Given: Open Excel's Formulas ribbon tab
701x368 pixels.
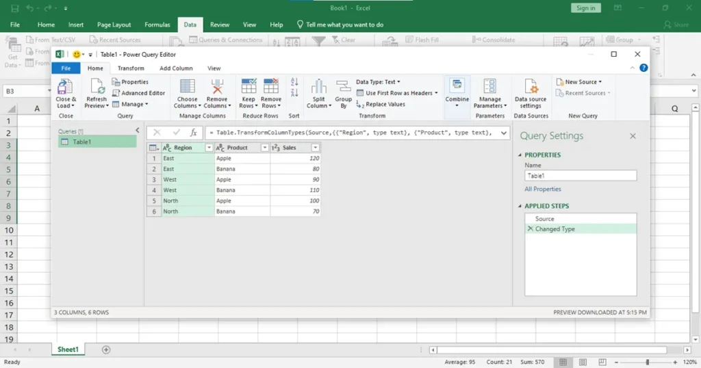Looking at the screenshot, I should pos(157,25).
